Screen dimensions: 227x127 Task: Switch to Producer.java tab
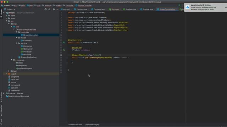146,9
